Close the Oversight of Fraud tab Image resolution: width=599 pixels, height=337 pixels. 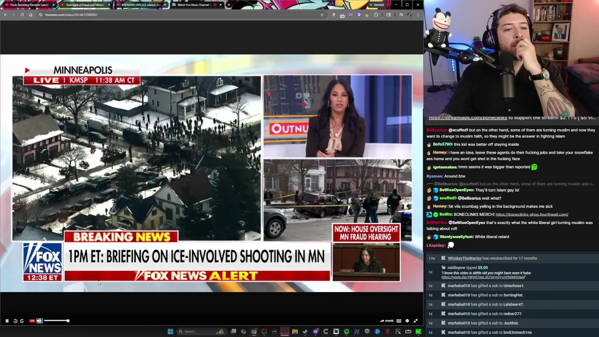pos(109,5)
